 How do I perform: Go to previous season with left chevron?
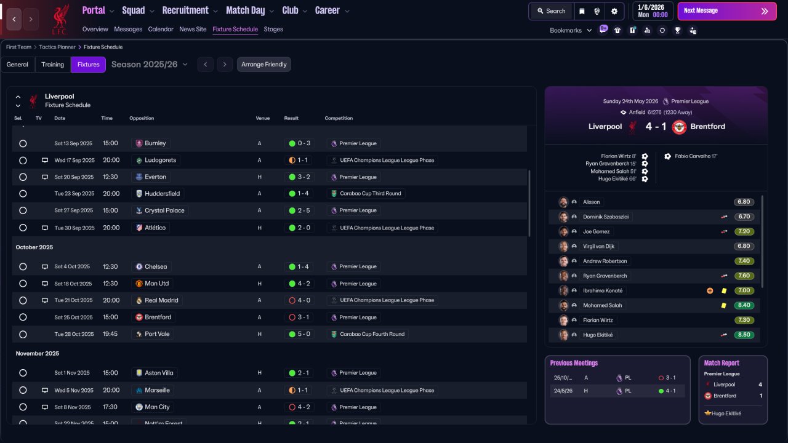click(x=206, y=65)
